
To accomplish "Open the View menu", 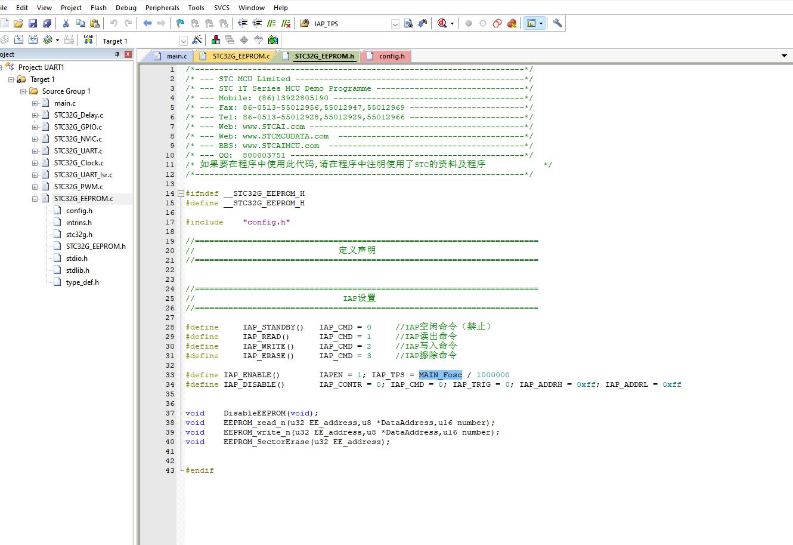I will point(45,8).
